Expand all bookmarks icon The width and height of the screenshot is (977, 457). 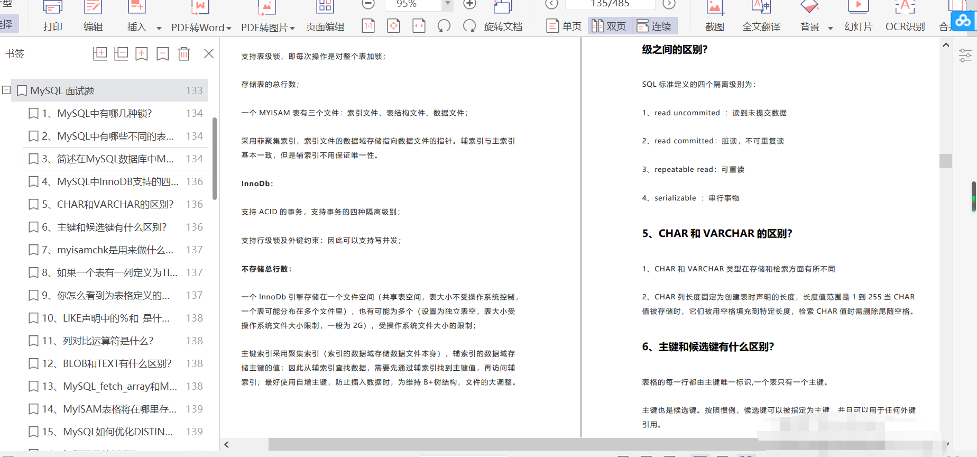pos(100,53)
